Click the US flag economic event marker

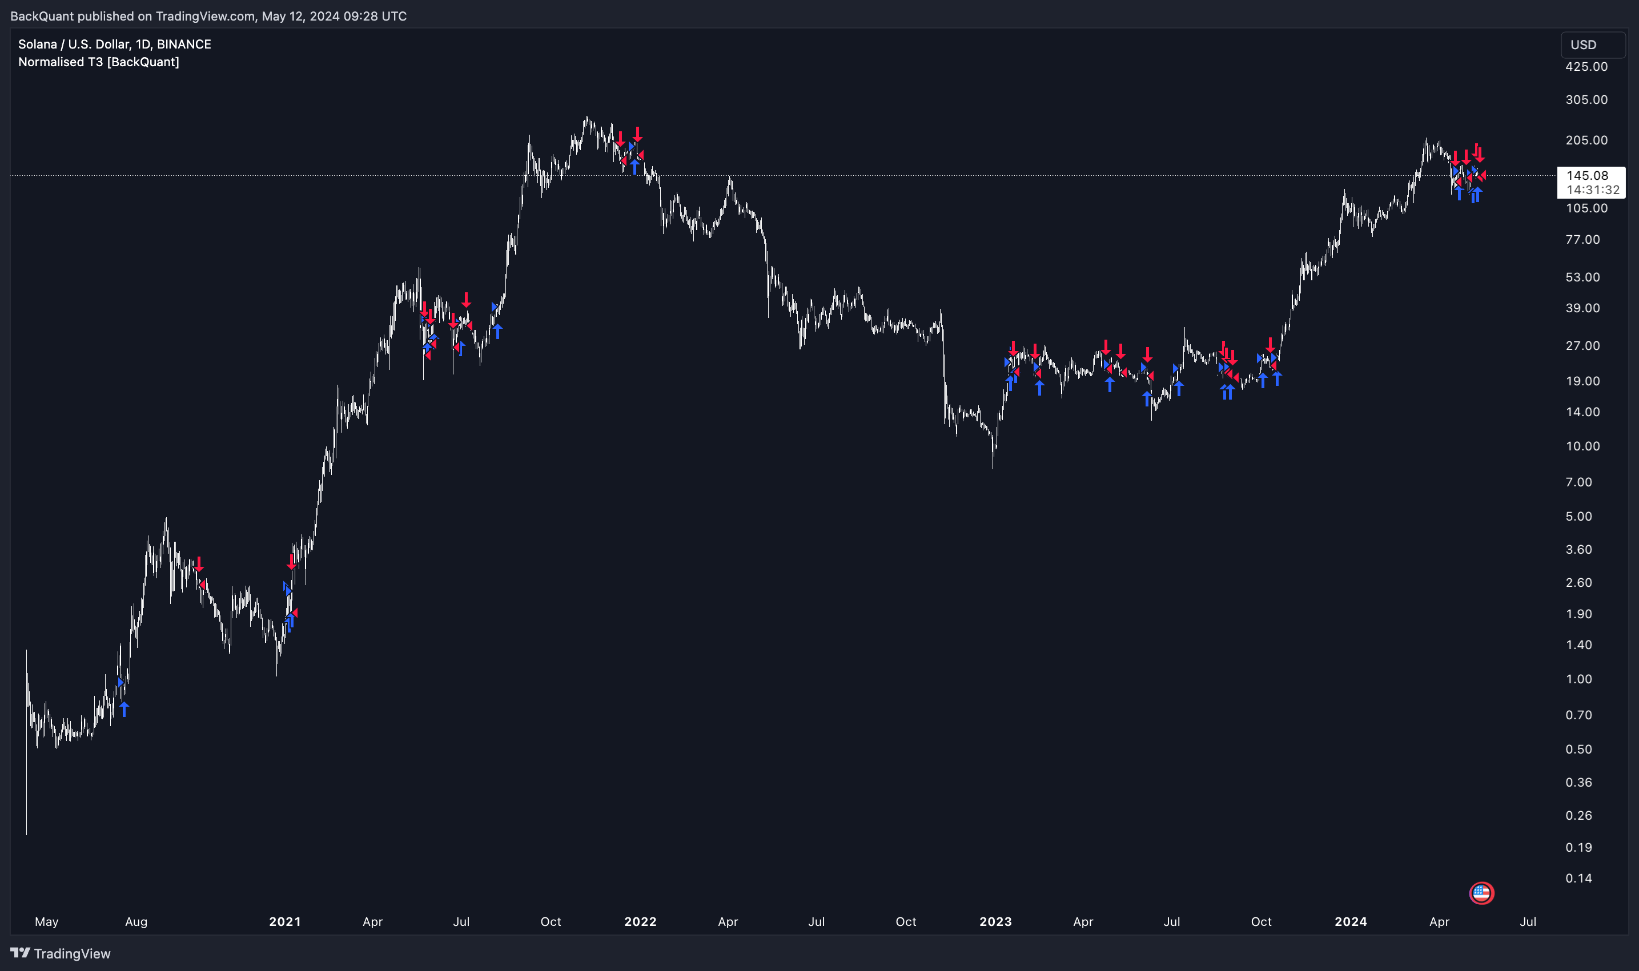click(x=1481, y=893)
